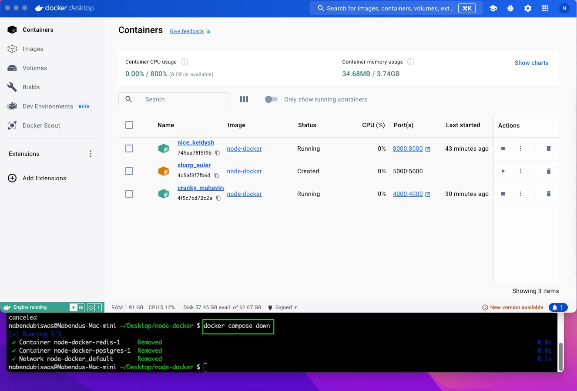577x391 pixels.
Task: Open the apps grid icon
Action: (x=545, y=8)
